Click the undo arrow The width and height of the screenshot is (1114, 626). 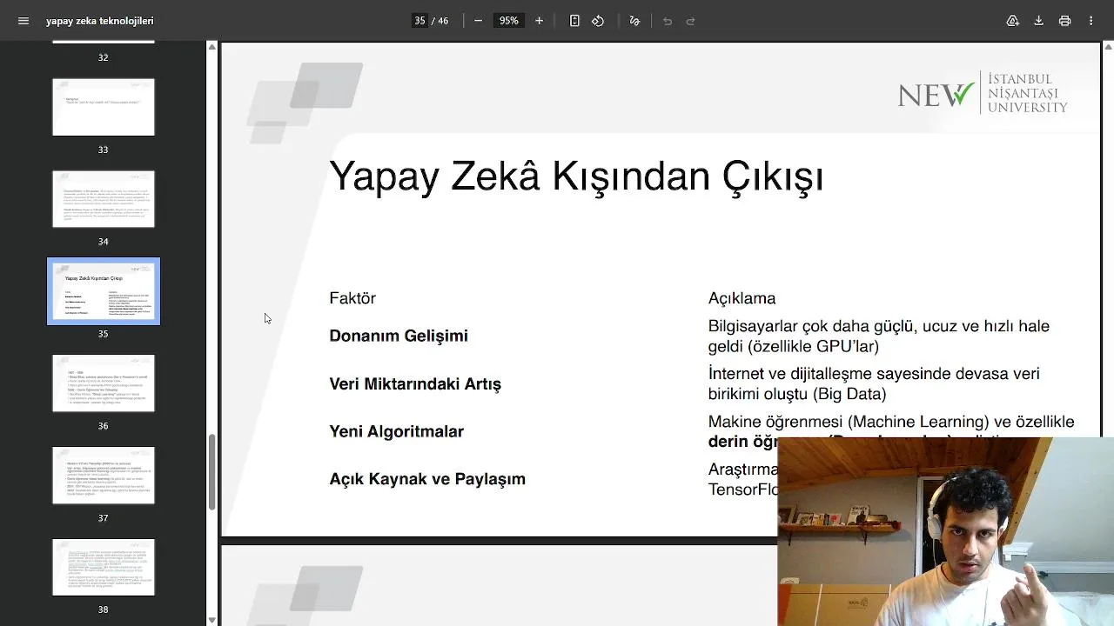click(x=668, y=21)
